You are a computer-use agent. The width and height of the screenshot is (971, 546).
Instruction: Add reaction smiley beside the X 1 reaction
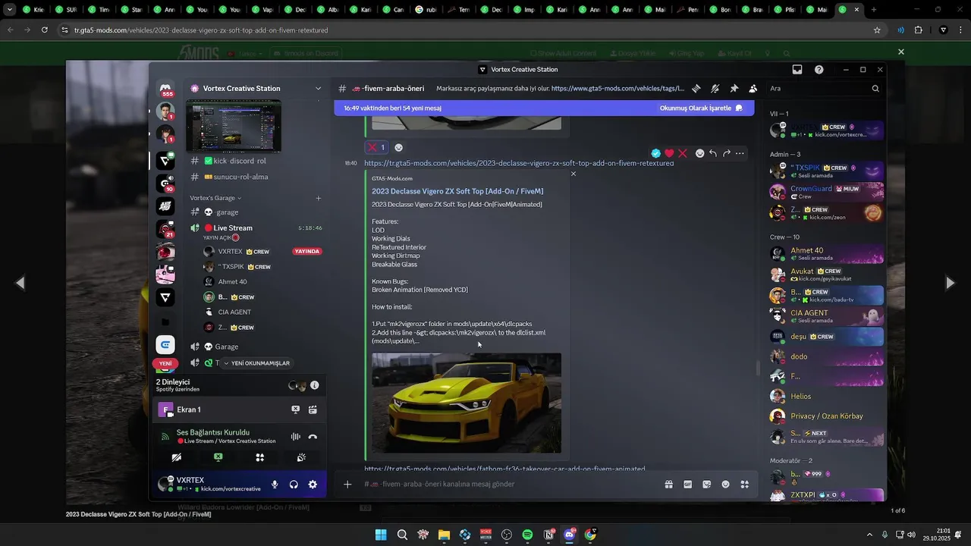coord(398,147)
